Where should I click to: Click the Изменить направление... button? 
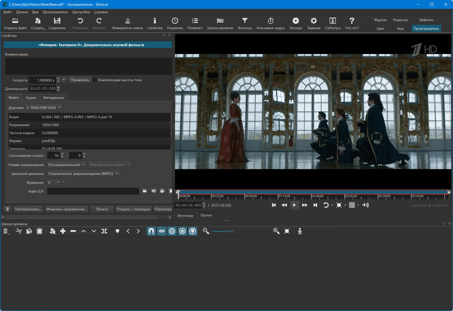pyautogui.click(x=67, y=209)
